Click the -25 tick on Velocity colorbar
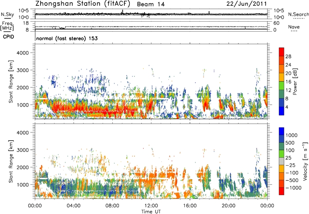Viewport: 309px width, 214px height. coord(290,165)
